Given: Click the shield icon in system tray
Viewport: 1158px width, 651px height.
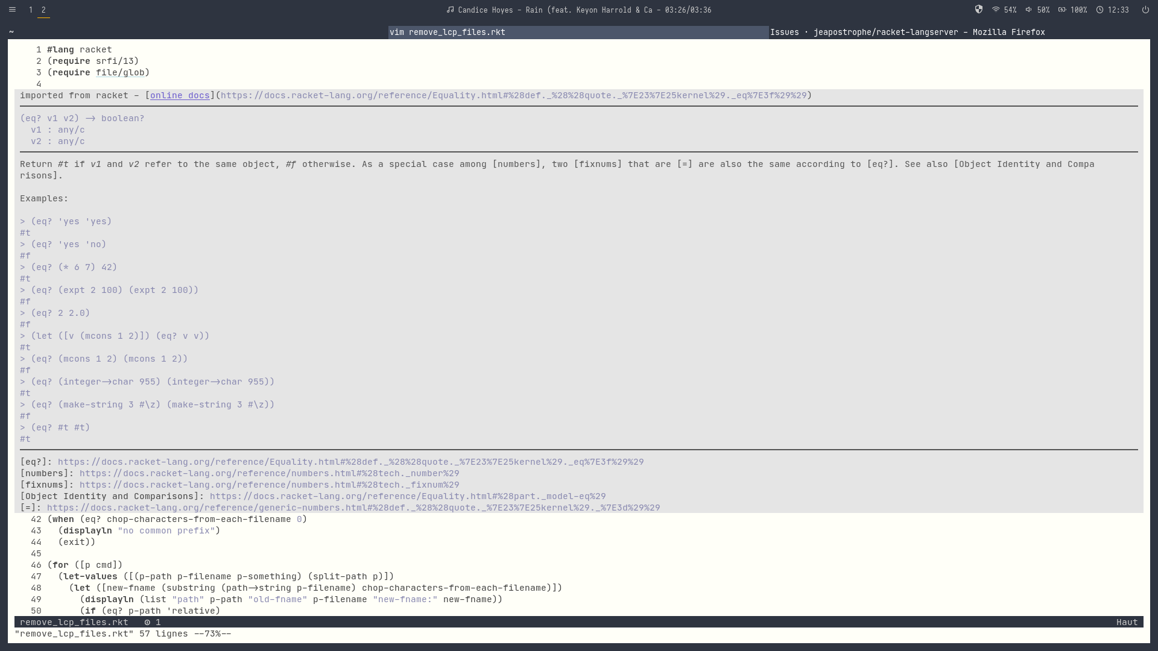Looking at the screenshot, I should (979, 10).
